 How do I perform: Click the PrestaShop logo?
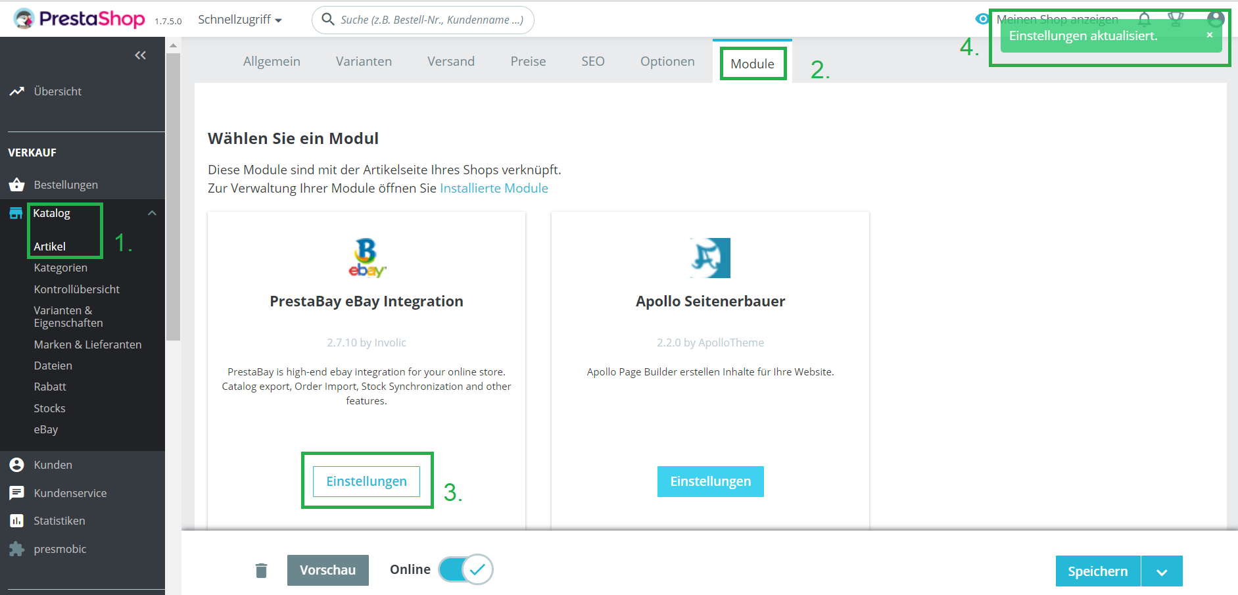79,19
